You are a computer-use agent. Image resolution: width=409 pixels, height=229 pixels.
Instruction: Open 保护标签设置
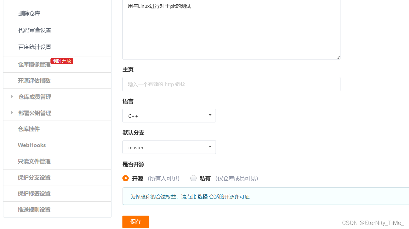[x=34, y=193]
